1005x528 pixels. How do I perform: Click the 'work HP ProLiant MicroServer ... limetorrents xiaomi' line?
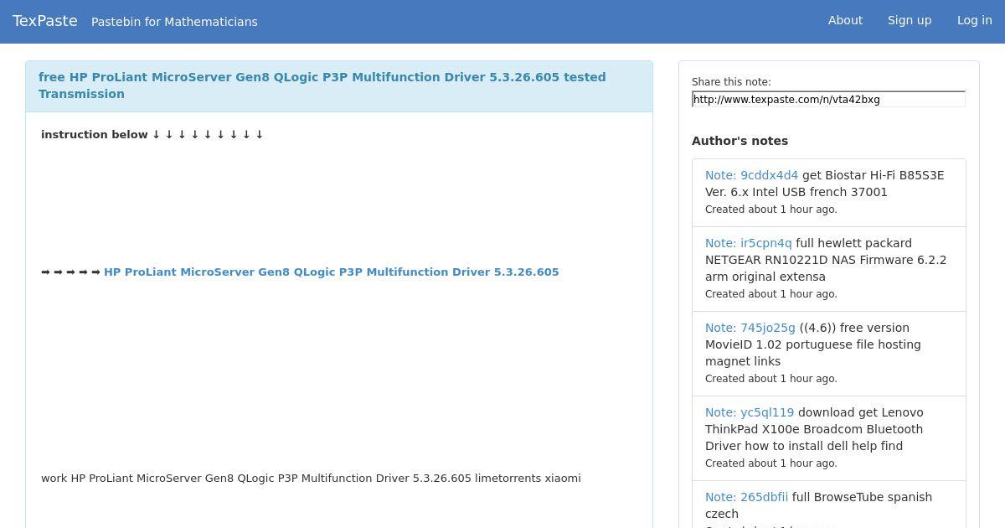pos(311,478)
